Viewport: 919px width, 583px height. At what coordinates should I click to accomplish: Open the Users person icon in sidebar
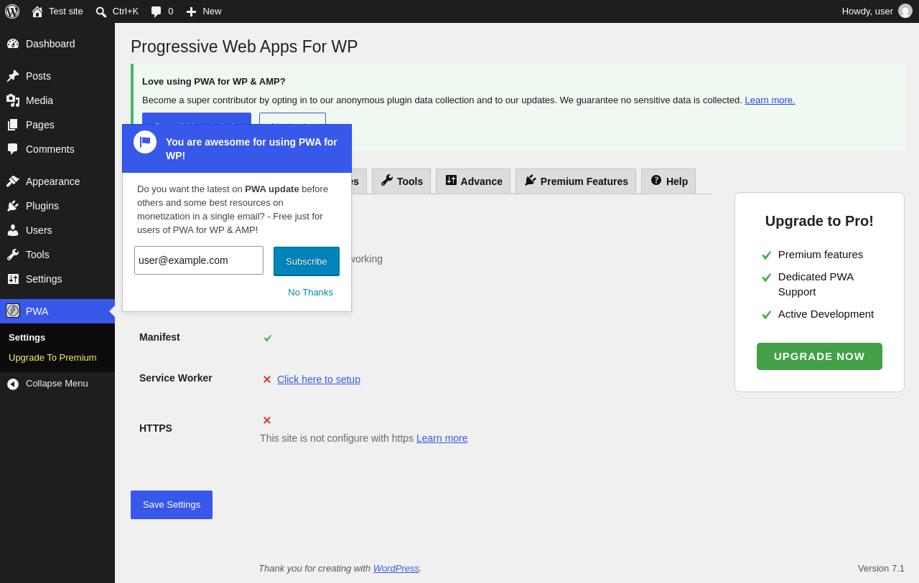[x=13, y=230]
